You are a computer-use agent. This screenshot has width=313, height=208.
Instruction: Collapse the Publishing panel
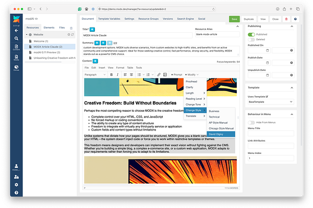(x=292, y=27)
